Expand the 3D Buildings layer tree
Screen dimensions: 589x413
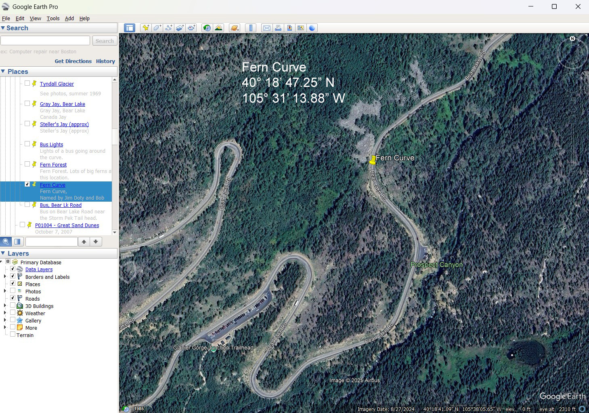pos(5,306)
